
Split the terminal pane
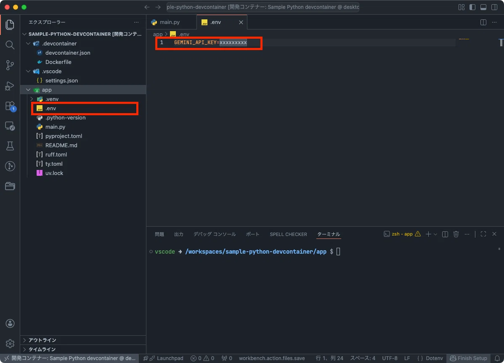tap(445, 234)
